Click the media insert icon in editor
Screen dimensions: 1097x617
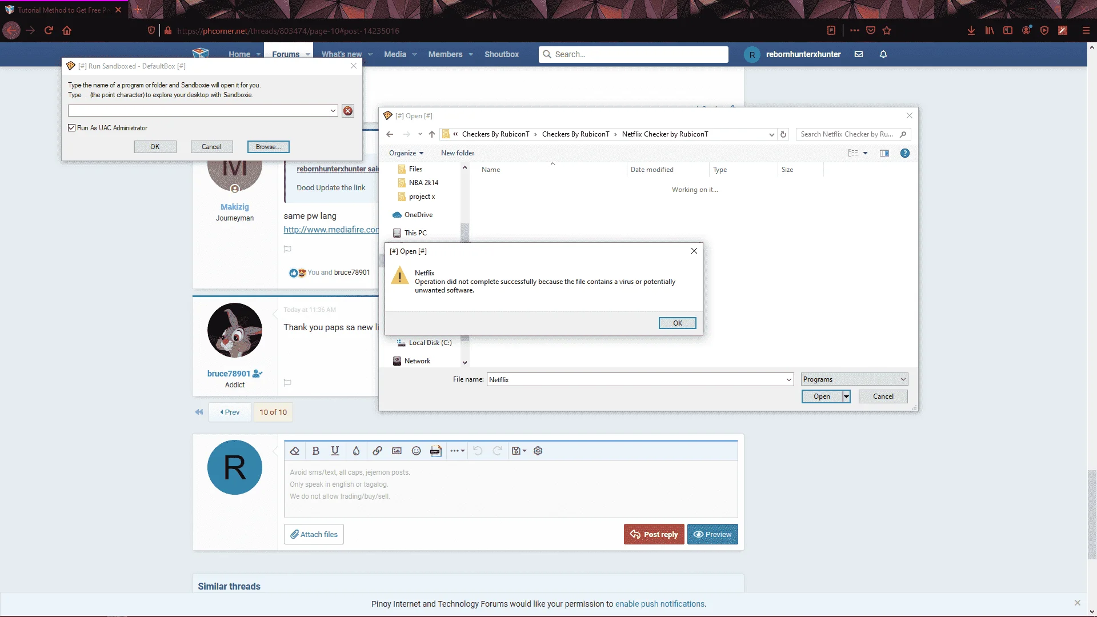pos(436,451)
